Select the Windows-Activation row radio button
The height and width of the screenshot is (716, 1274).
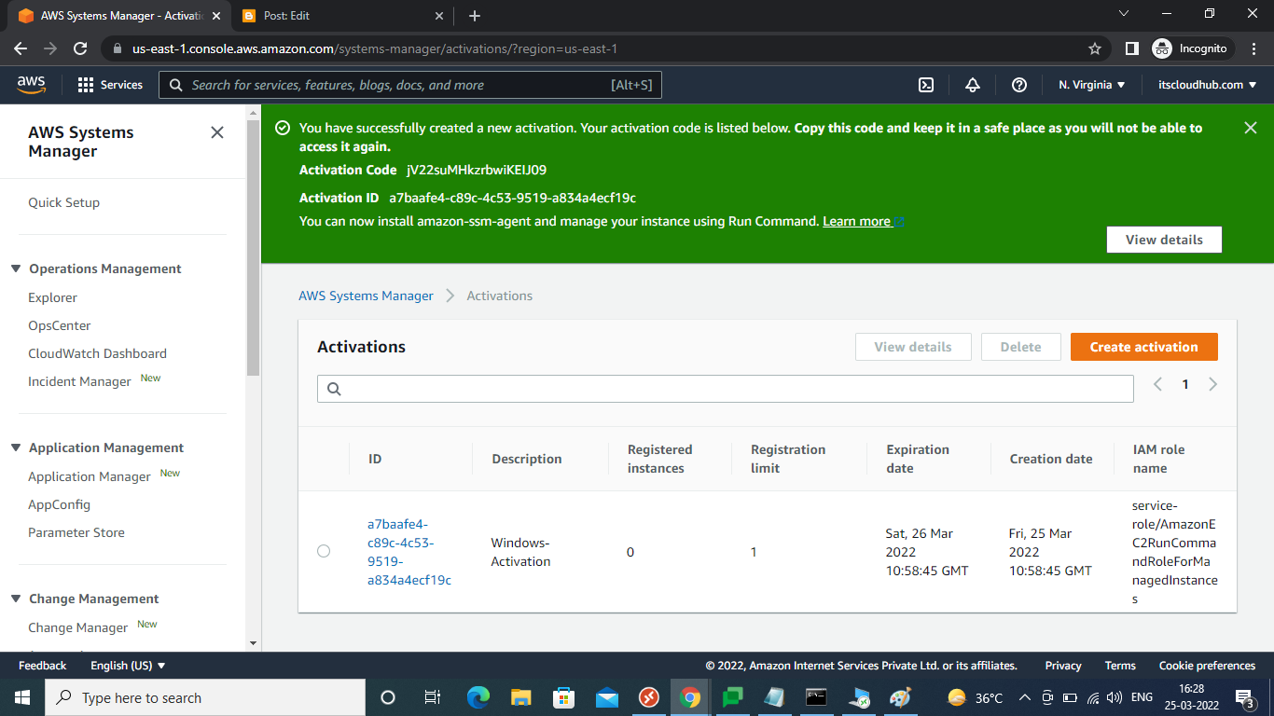[324, 551]
